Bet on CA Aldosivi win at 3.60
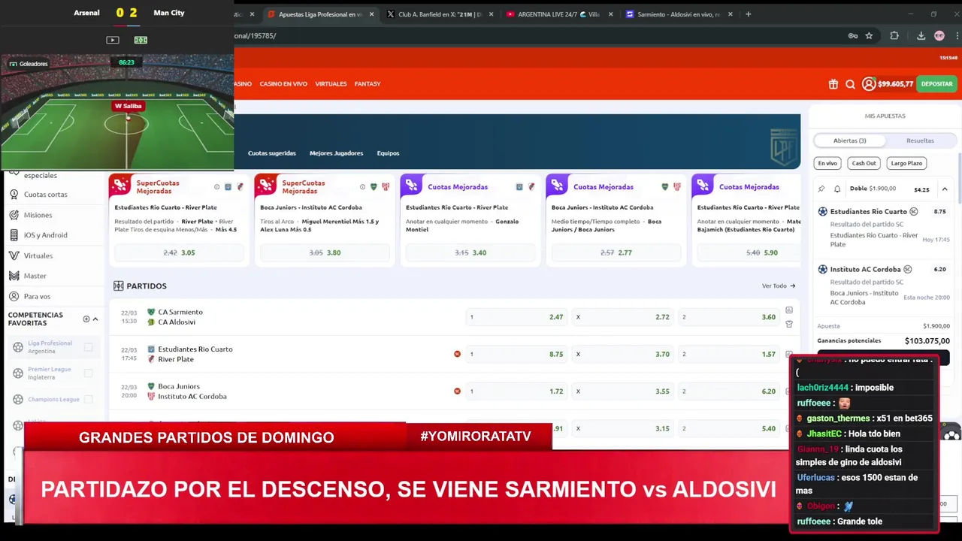Image resolution: width=962 pixels, height=541 pixels. pos(728,317)
